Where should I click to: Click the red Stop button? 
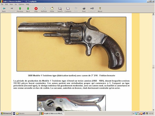click(36, 10)
